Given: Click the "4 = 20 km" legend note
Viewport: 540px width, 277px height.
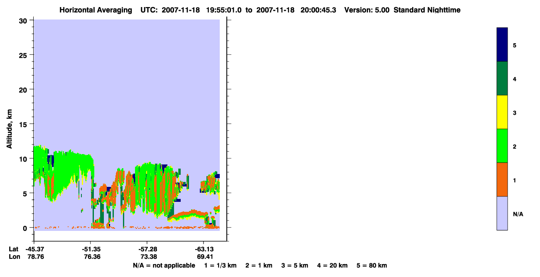Looking at the screenshot, I should tap(333, 265).
